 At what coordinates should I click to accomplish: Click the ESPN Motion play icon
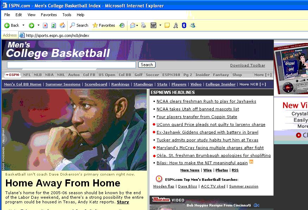tap(159, 179)
